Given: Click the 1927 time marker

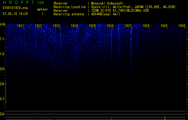Looking at the screenshot, I should click(x=128, y=25).
